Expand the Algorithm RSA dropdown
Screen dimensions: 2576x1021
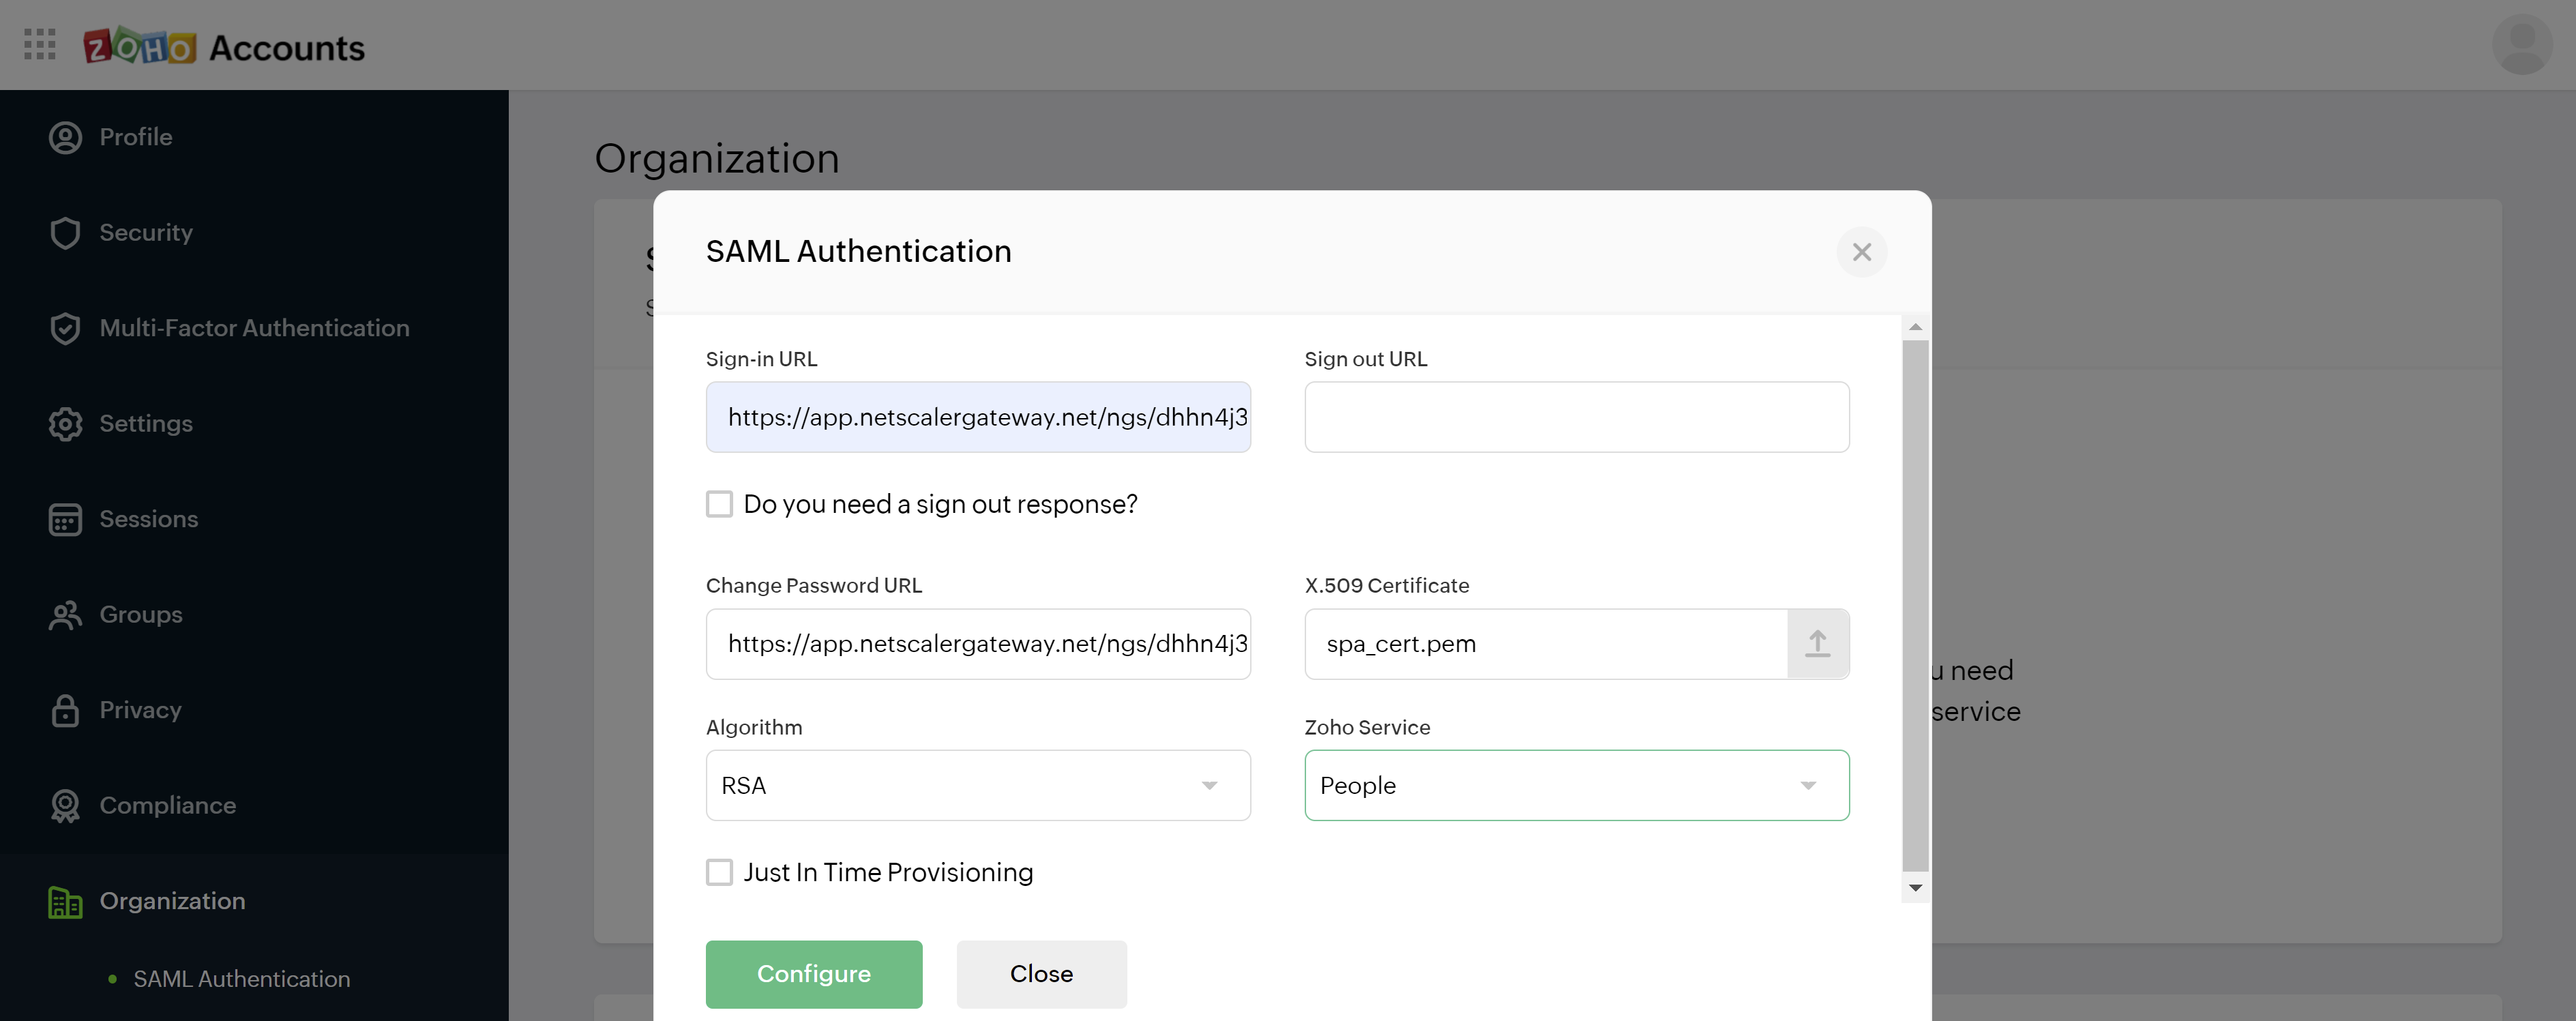pyautogui.click(x=977, y=785)
